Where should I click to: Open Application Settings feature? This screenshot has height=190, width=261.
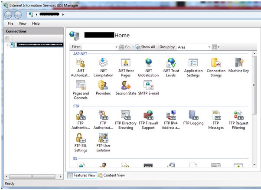(193, 67)
